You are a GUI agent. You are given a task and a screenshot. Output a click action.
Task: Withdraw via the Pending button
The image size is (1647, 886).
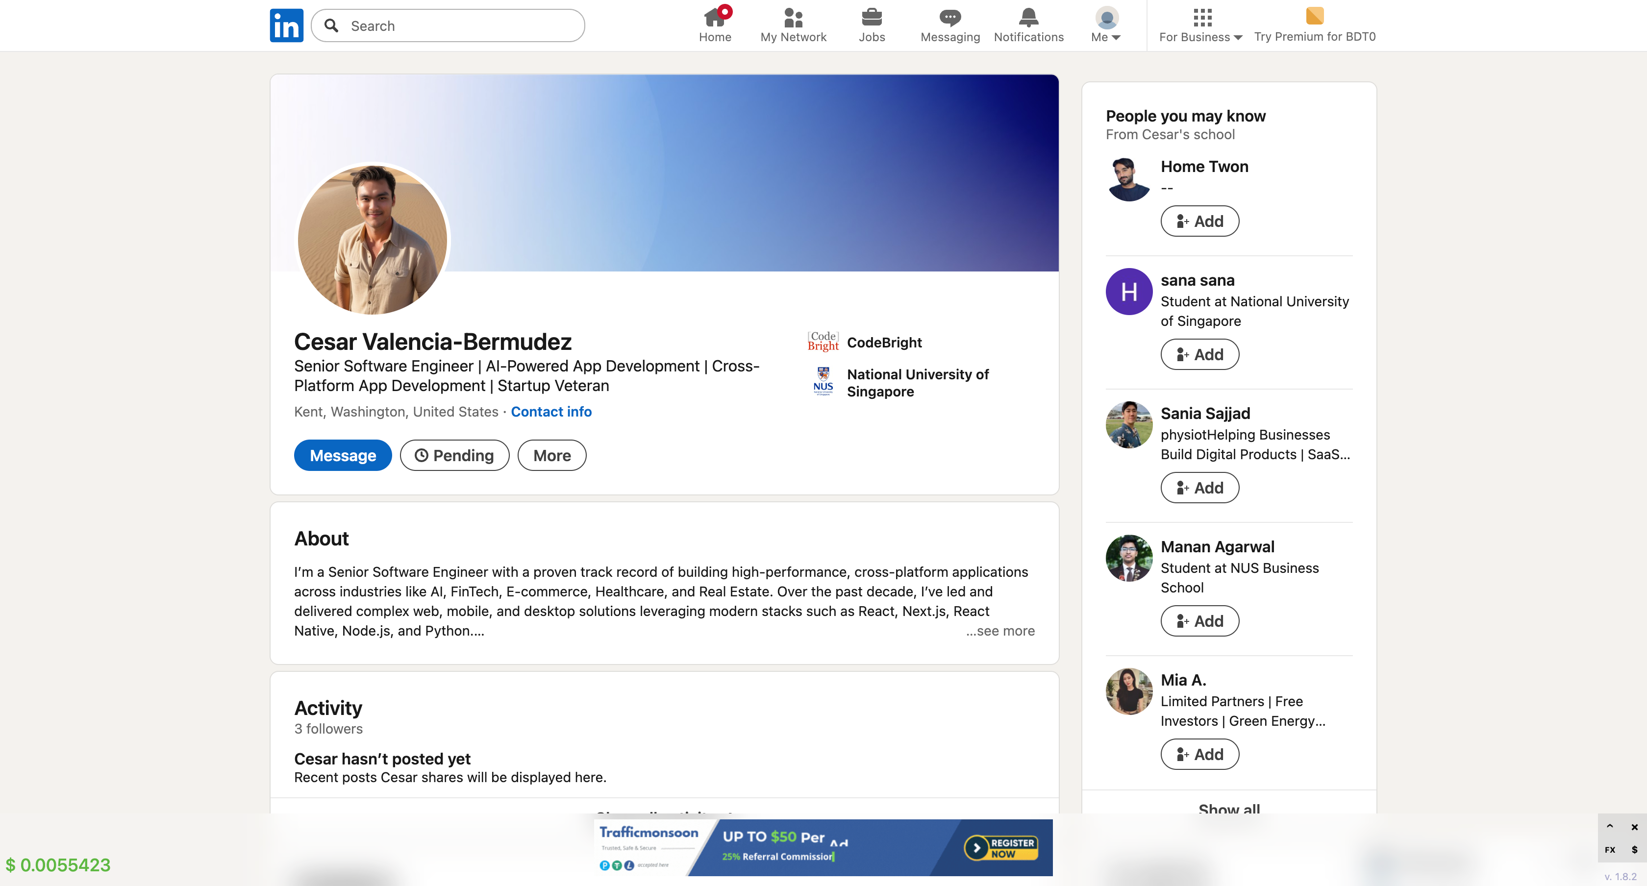click(x=454, y=455)
